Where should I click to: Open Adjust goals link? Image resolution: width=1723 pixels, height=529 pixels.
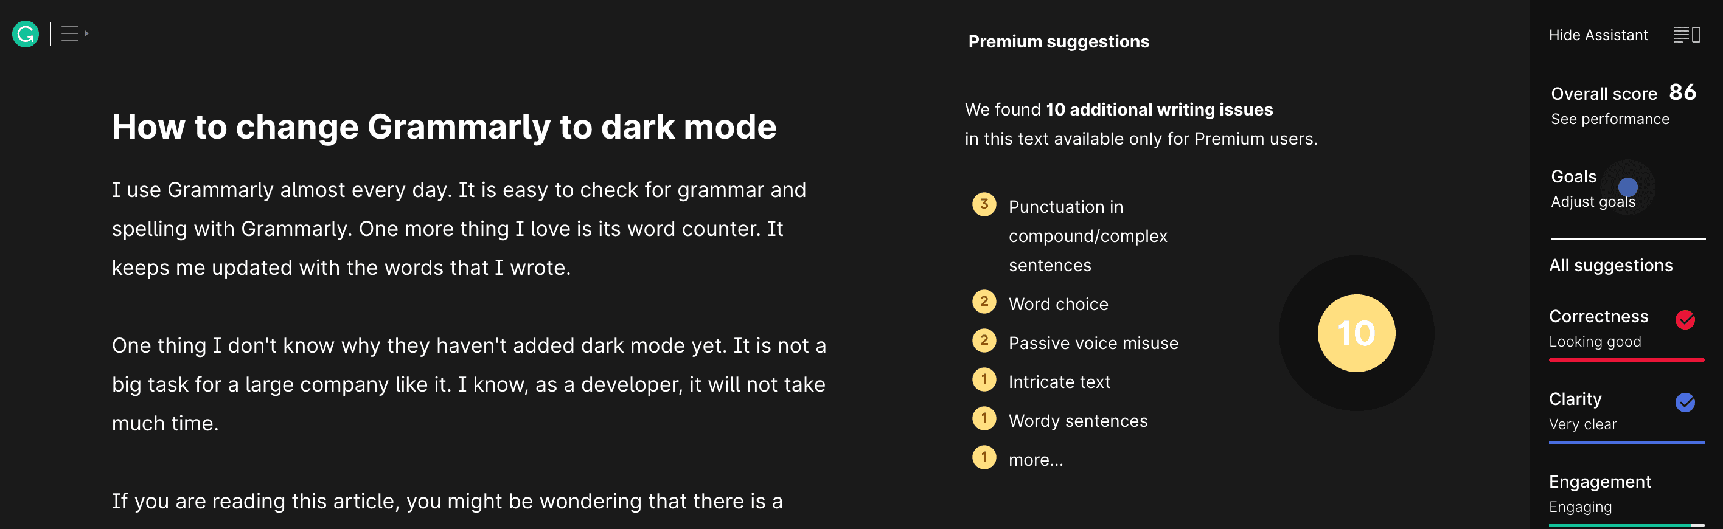coord(1593,202)
